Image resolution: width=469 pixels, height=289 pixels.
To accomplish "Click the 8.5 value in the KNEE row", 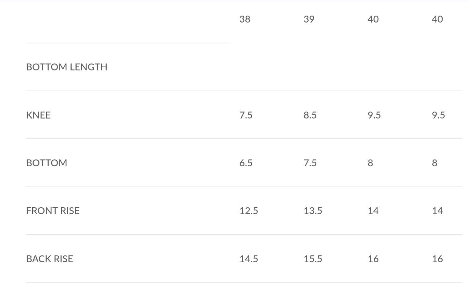I will click(x=310, y=115).
